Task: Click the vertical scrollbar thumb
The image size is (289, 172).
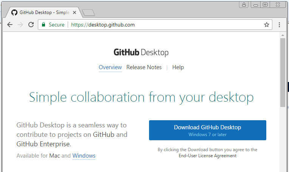Action: point(283,72)
